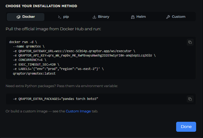Copy the QRAPTOR_EXTRA_PACKAGES snippet
The height and width of the screenshot is (138, 203).
[x=190, y=99]
